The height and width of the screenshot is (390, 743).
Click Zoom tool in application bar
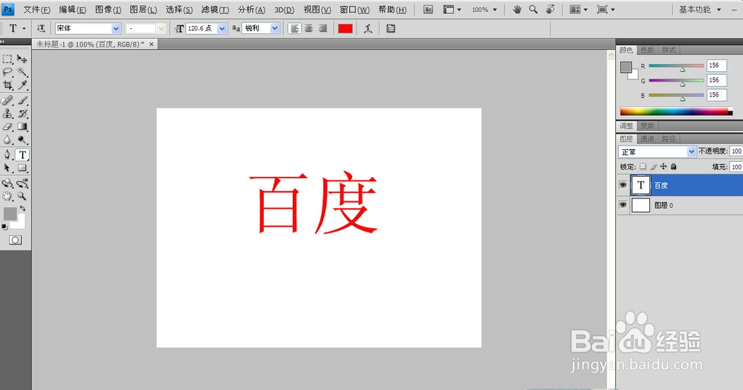pyautogui.click(x=533, y=10)
